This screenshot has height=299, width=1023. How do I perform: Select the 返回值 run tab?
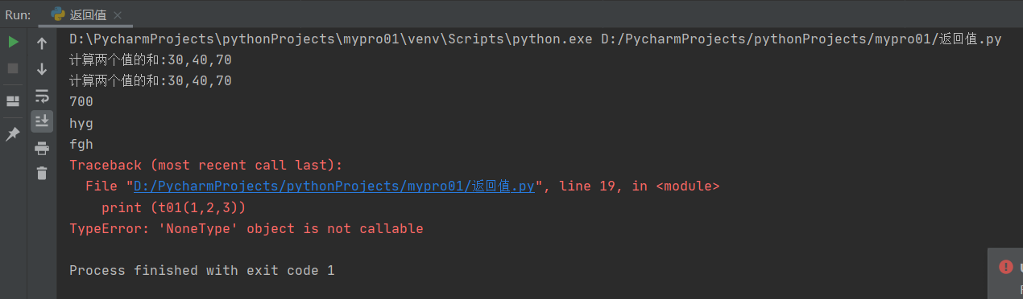[x=79, y=14]
